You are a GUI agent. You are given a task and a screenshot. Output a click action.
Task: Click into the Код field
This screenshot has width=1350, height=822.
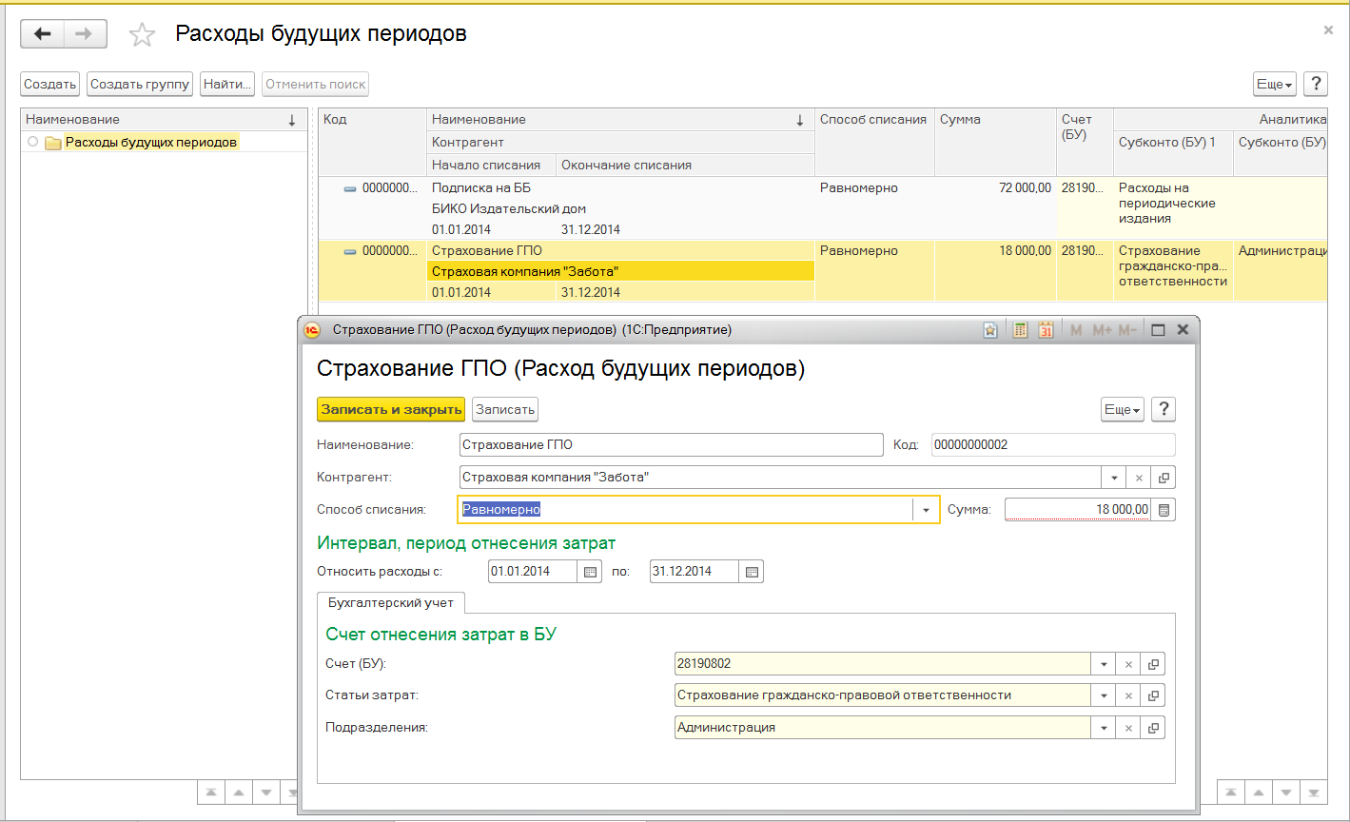click(x=1053, y=445)
